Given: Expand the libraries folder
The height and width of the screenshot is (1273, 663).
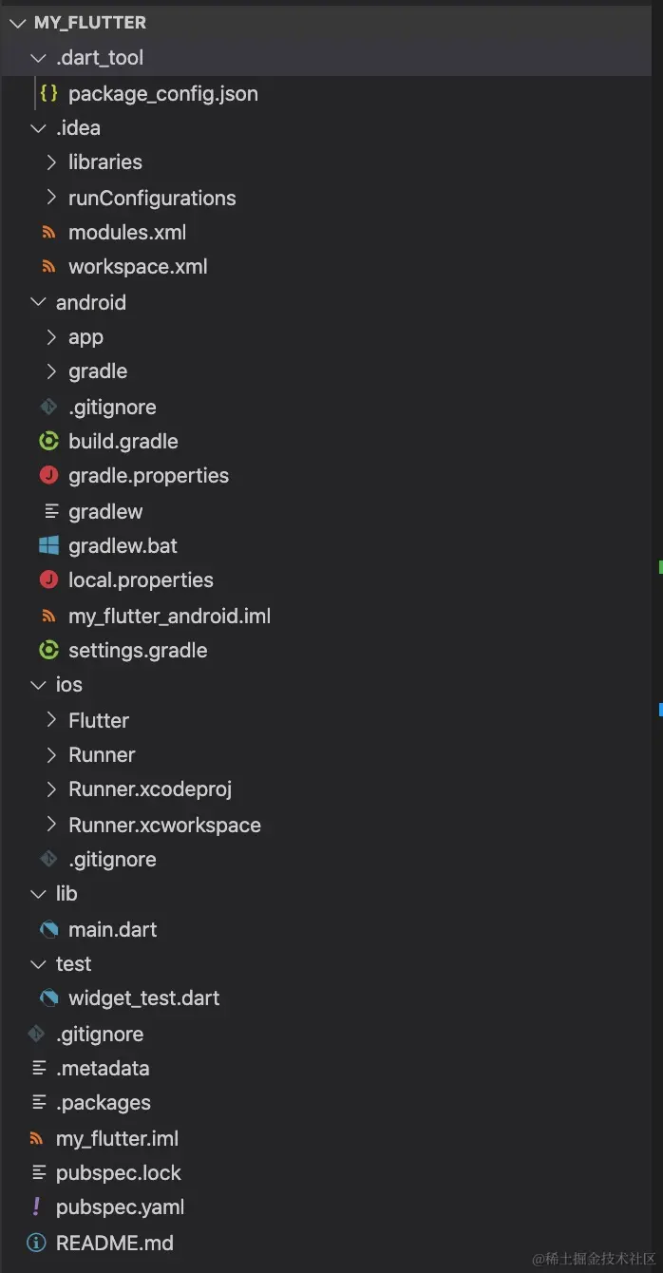Looking at the screenshot, I should [51, 162].
